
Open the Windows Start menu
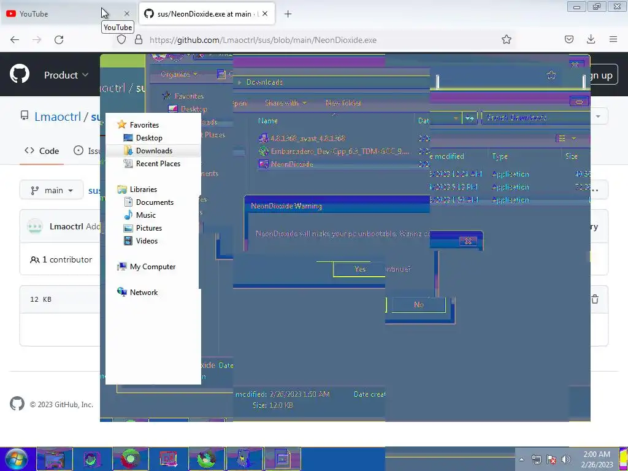point(17,459)
